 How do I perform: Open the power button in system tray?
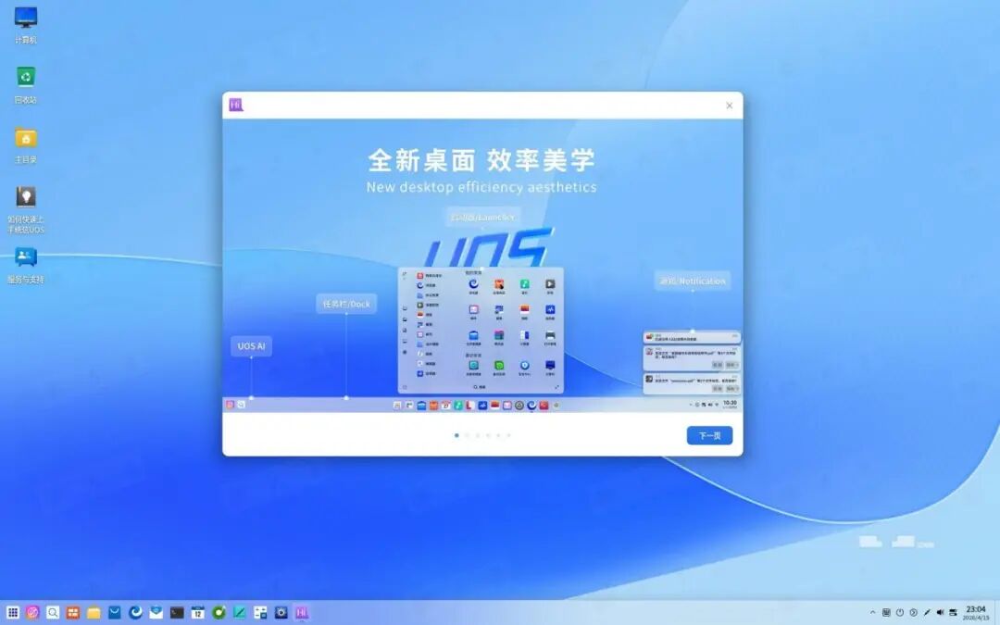tap(899, 612)
